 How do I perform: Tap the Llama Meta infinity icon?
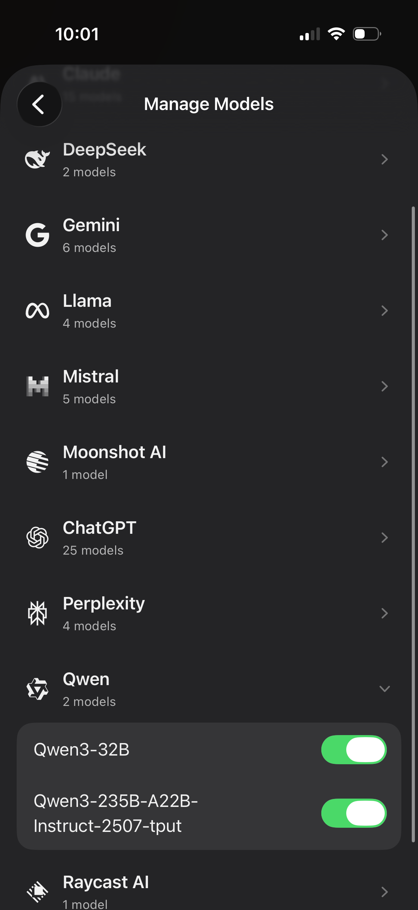click(37, 311)
